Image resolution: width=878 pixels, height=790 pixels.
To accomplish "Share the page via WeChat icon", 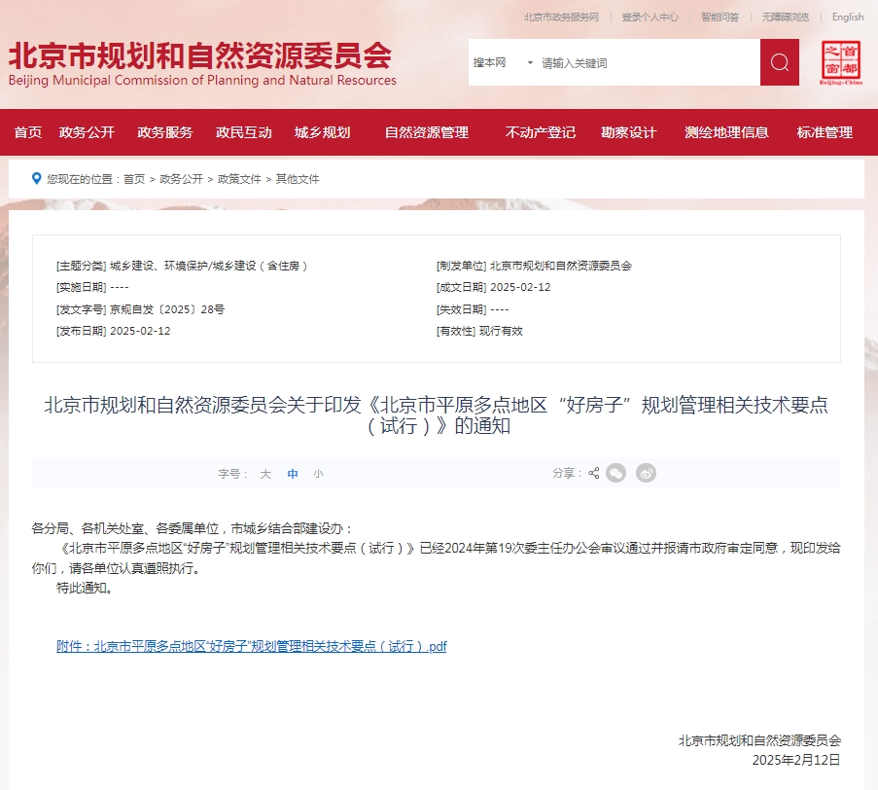I will [615, 473].
